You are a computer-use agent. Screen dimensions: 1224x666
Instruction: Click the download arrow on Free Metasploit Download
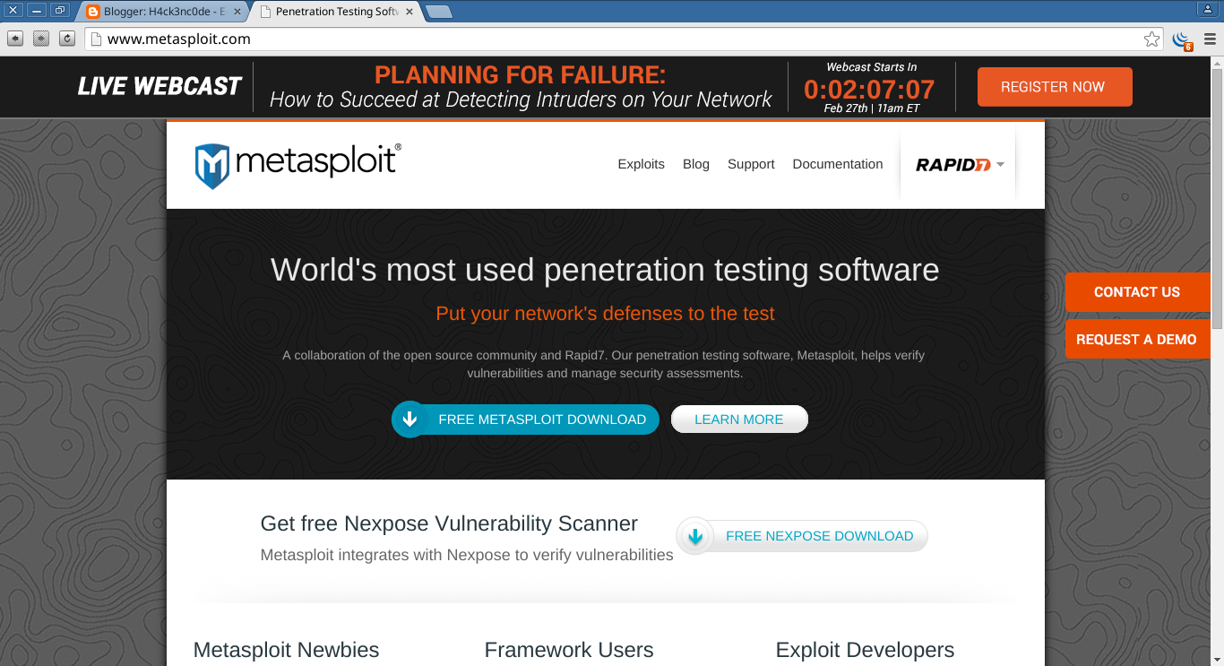pyautogui.click(x=410, y=419)
